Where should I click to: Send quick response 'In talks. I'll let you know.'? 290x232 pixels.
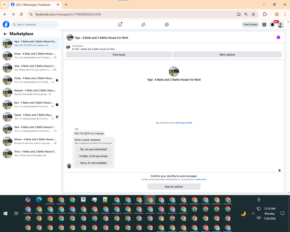pyautogui.click(x=93, y=156)
